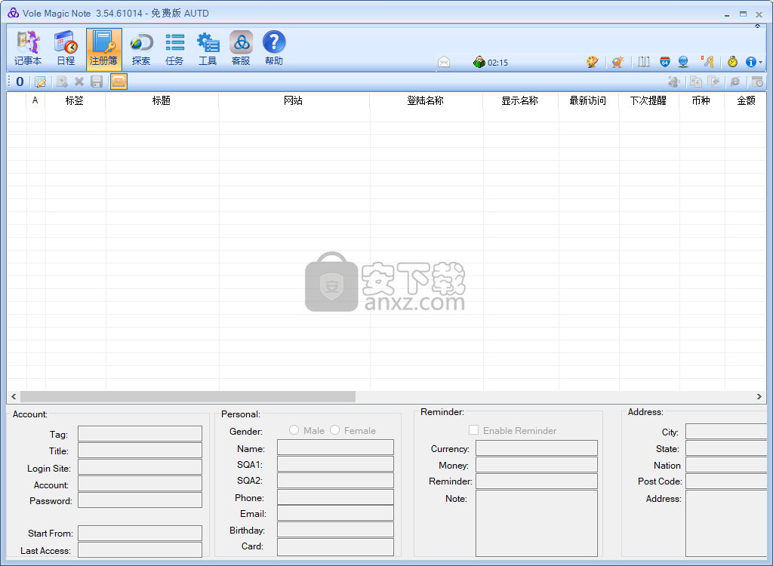Select the Male gender radio button
The width and height of the screenshot is (773, 566).
(x=294, y=430)
